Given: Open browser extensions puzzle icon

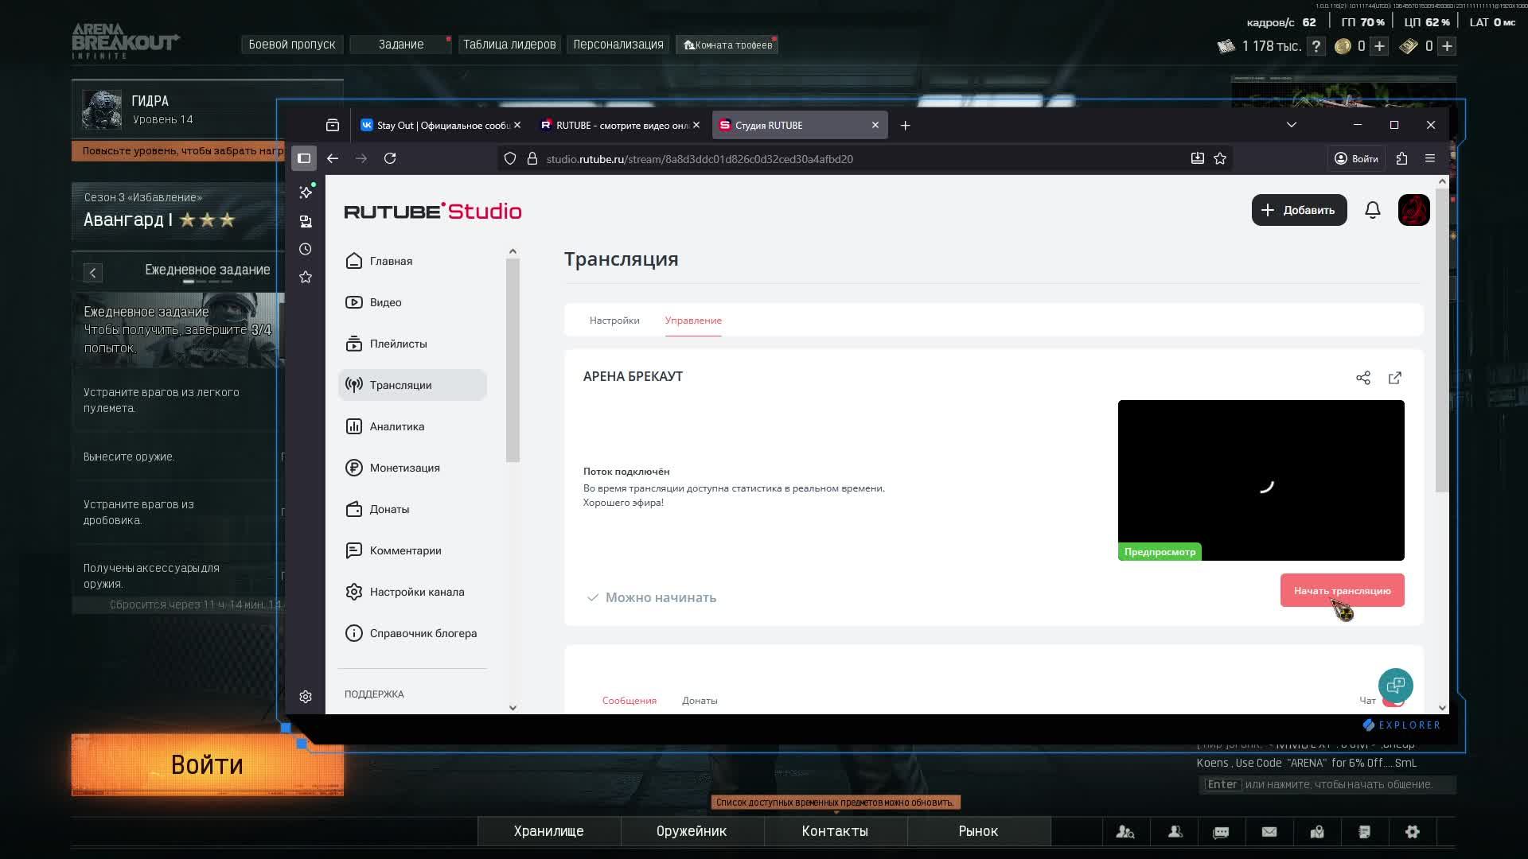Looking at the screenshot, I should click(x=1401, y=158).
